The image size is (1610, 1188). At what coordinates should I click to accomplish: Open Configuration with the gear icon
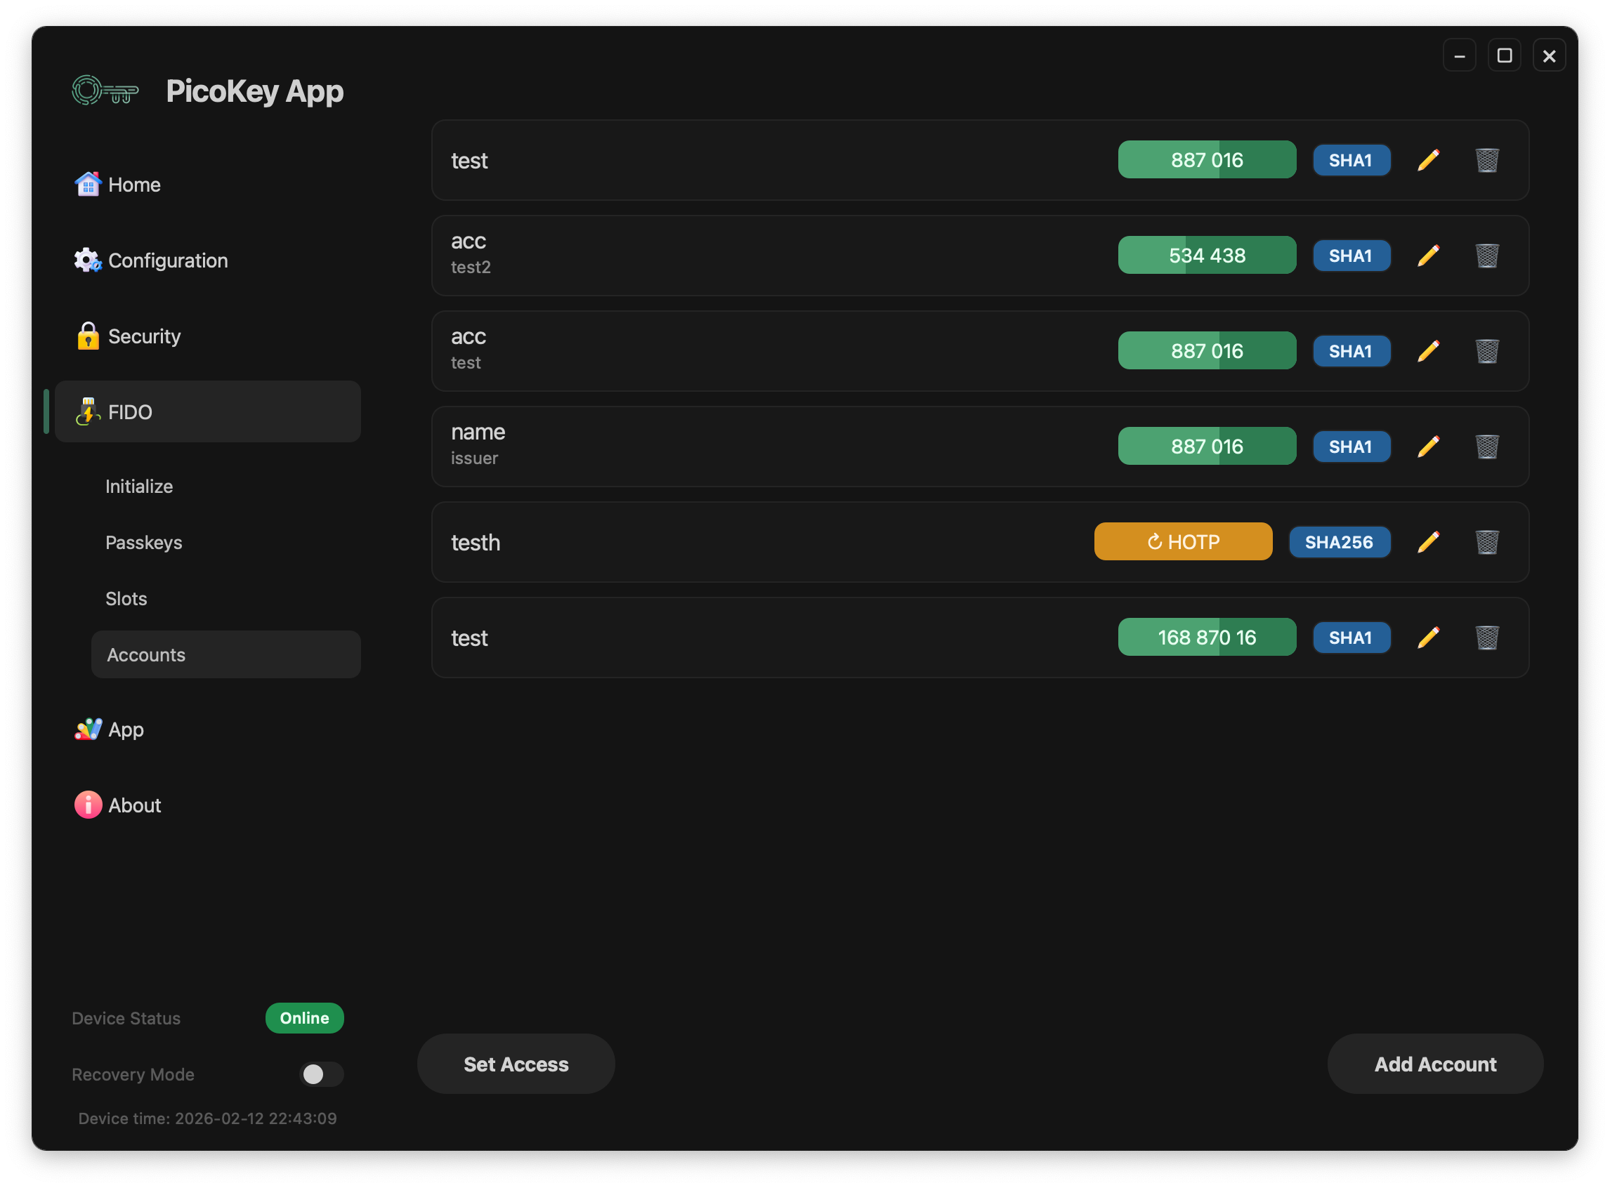(x=86, y=260)
